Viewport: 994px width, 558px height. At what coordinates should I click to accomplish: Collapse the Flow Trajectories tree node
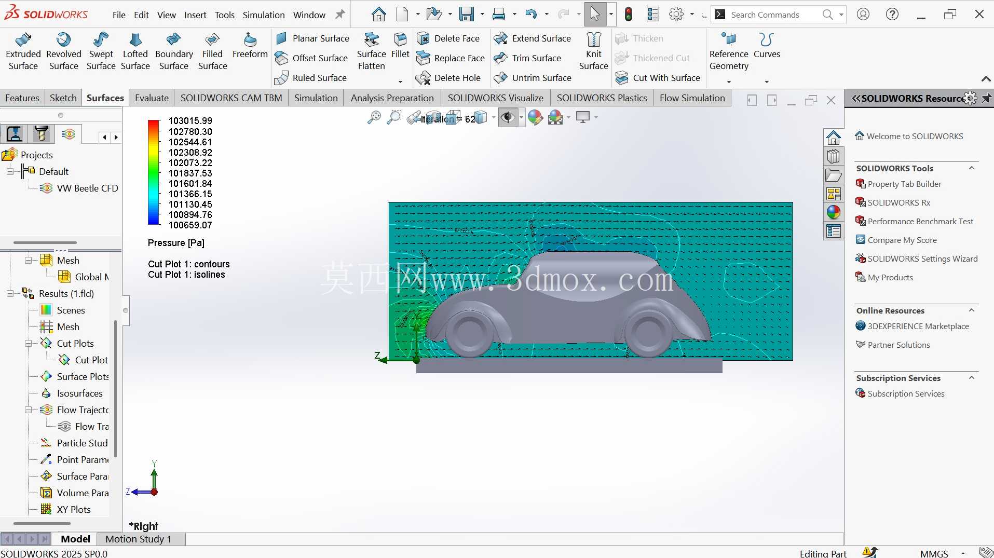pos(28,410)
